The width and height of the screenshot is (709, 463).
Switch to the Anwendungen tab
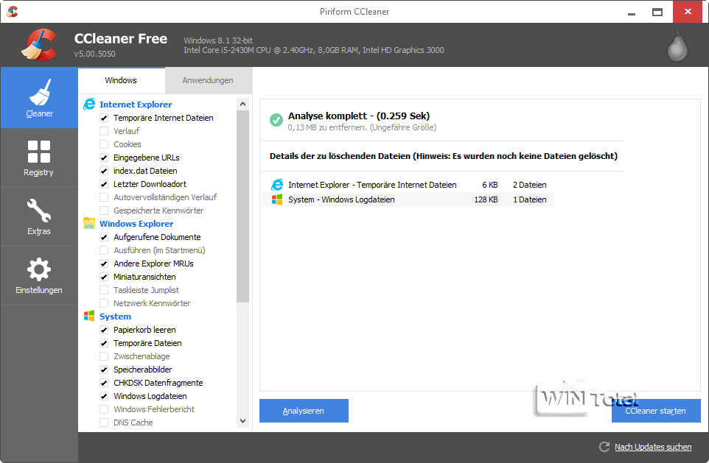pyautogui.click(x=208, y=80)
